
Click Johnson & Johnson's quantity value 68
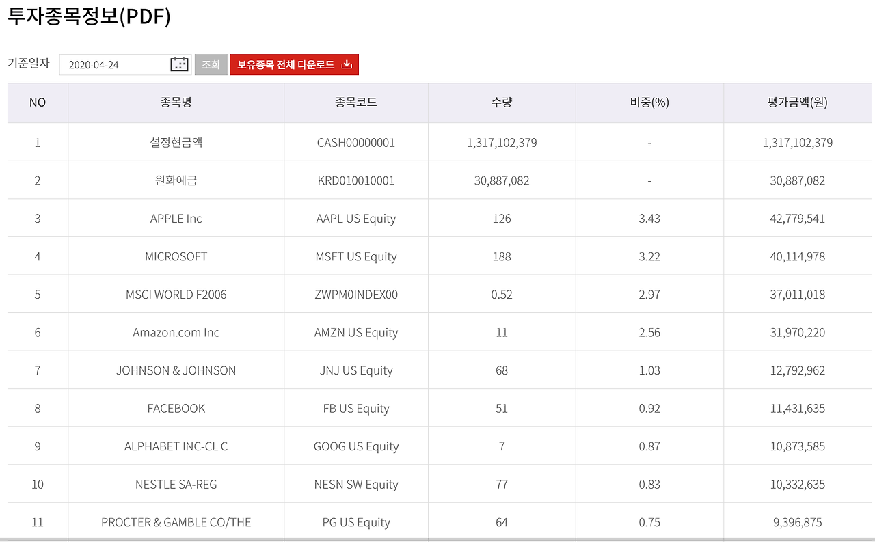point(502,370)
